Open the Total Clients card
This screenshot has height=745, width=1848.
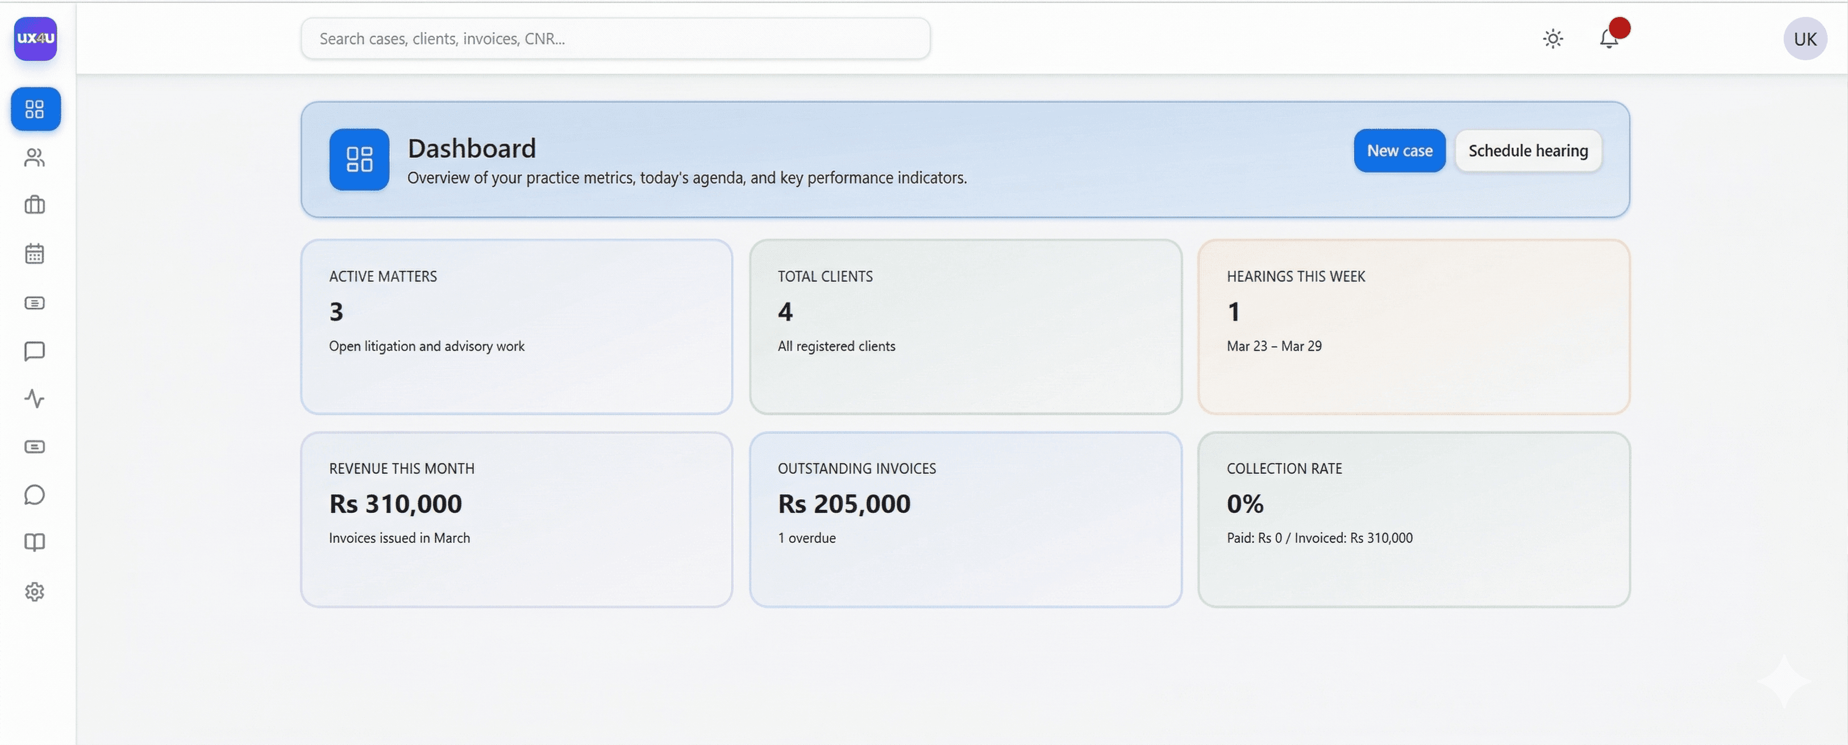click(965, 327)
